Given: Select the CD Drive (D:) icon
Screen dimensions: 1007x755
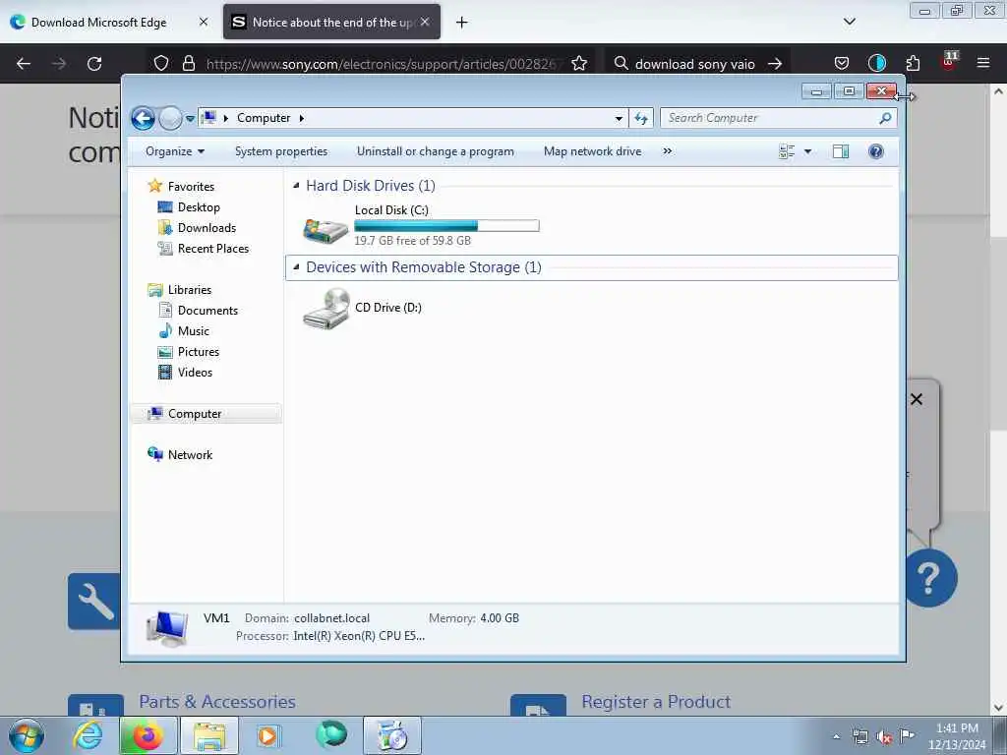Looking at the screenshot, I should [326, 309].
